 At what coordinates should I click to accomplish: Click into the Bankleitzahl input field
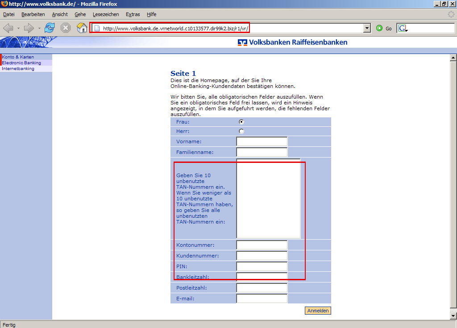point(262,277)
